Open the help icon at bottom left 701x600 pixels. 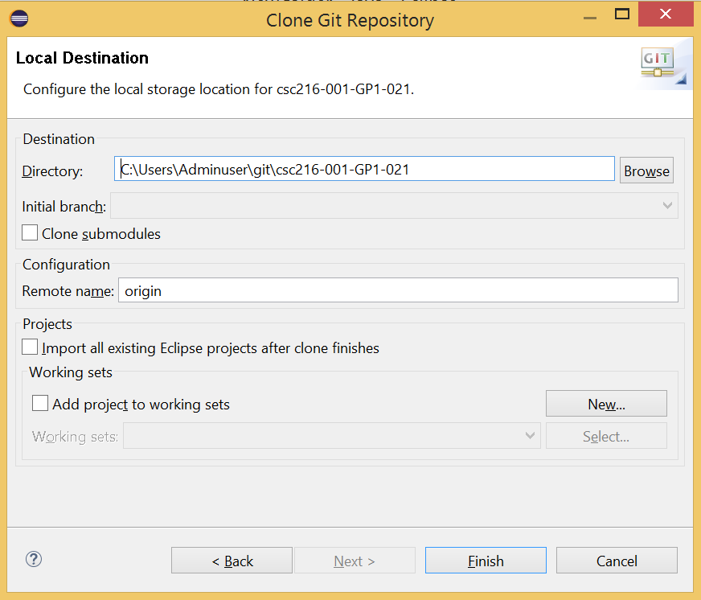pyautogui.click(x=33, y=559)
